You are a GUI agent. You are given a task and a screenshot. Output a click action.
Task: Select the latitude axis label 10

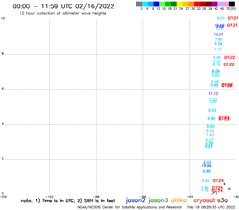(x=3, y=18)
